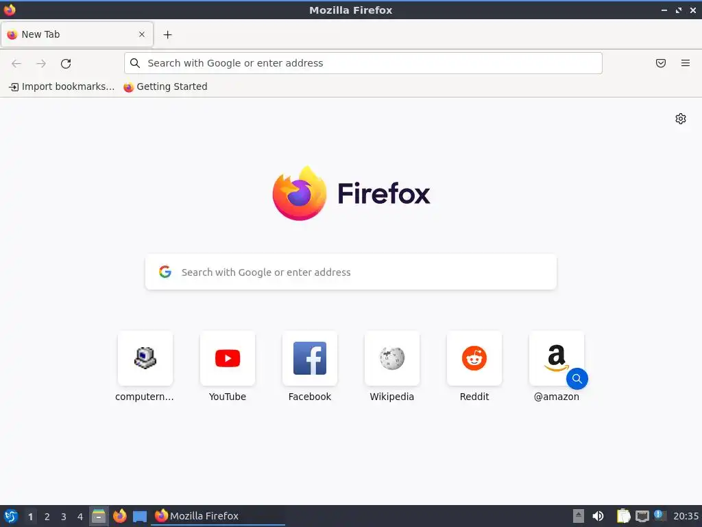
Task: Open the Save to Pocket icon
Action: [661, 63]
